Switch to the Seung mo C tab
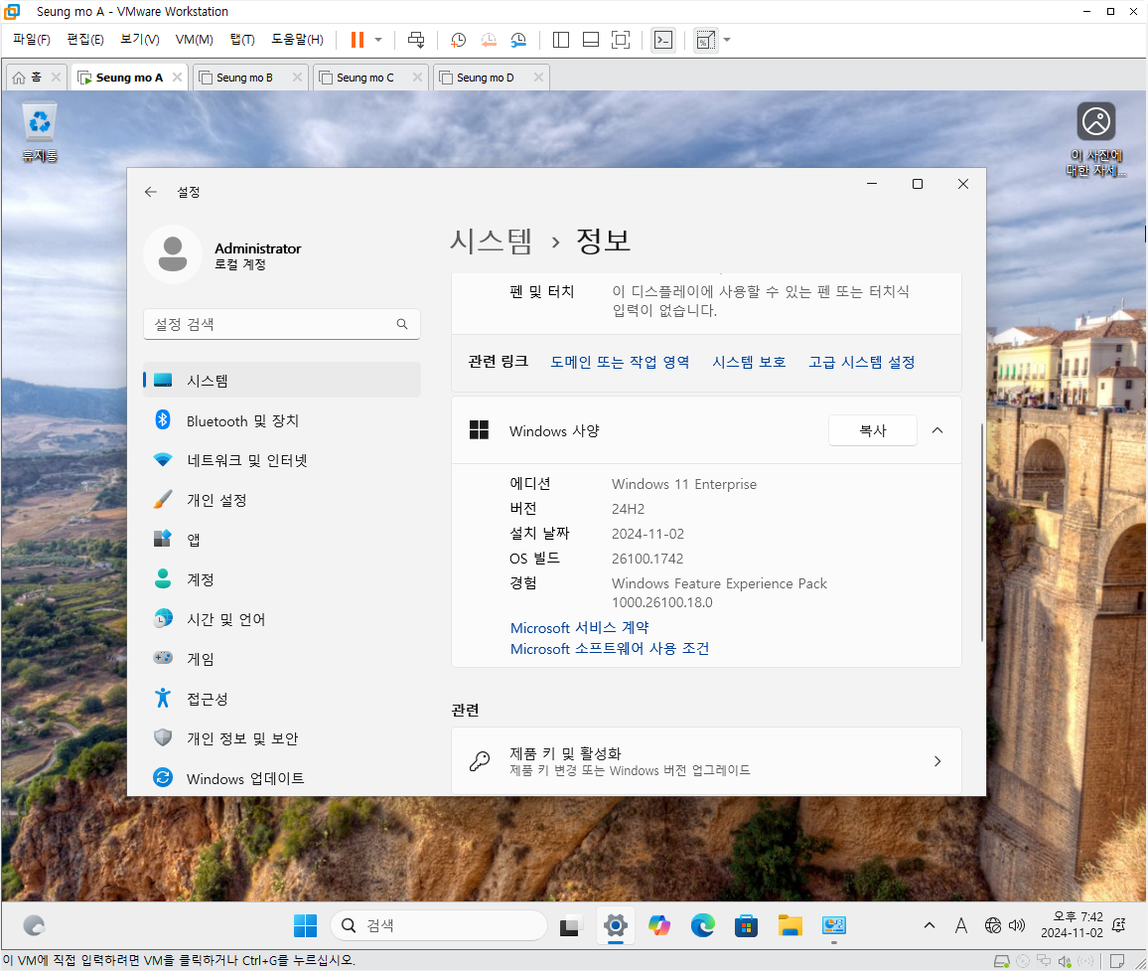The image size is (1148, 971). coord(363,78)
